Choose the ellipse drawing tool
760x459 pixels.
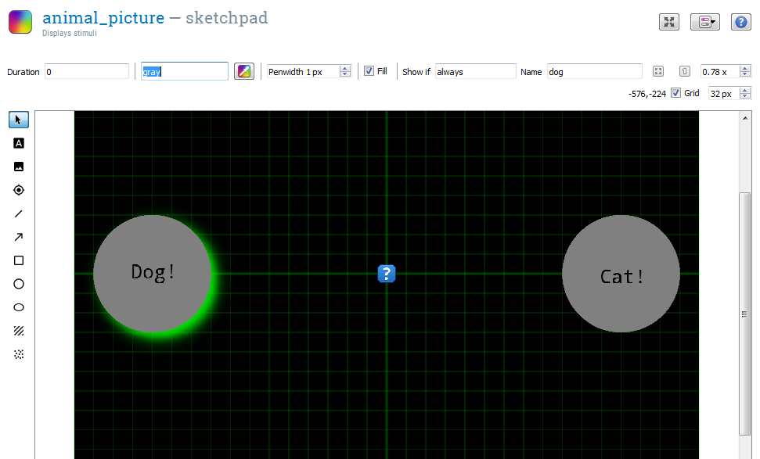(19, 307)
